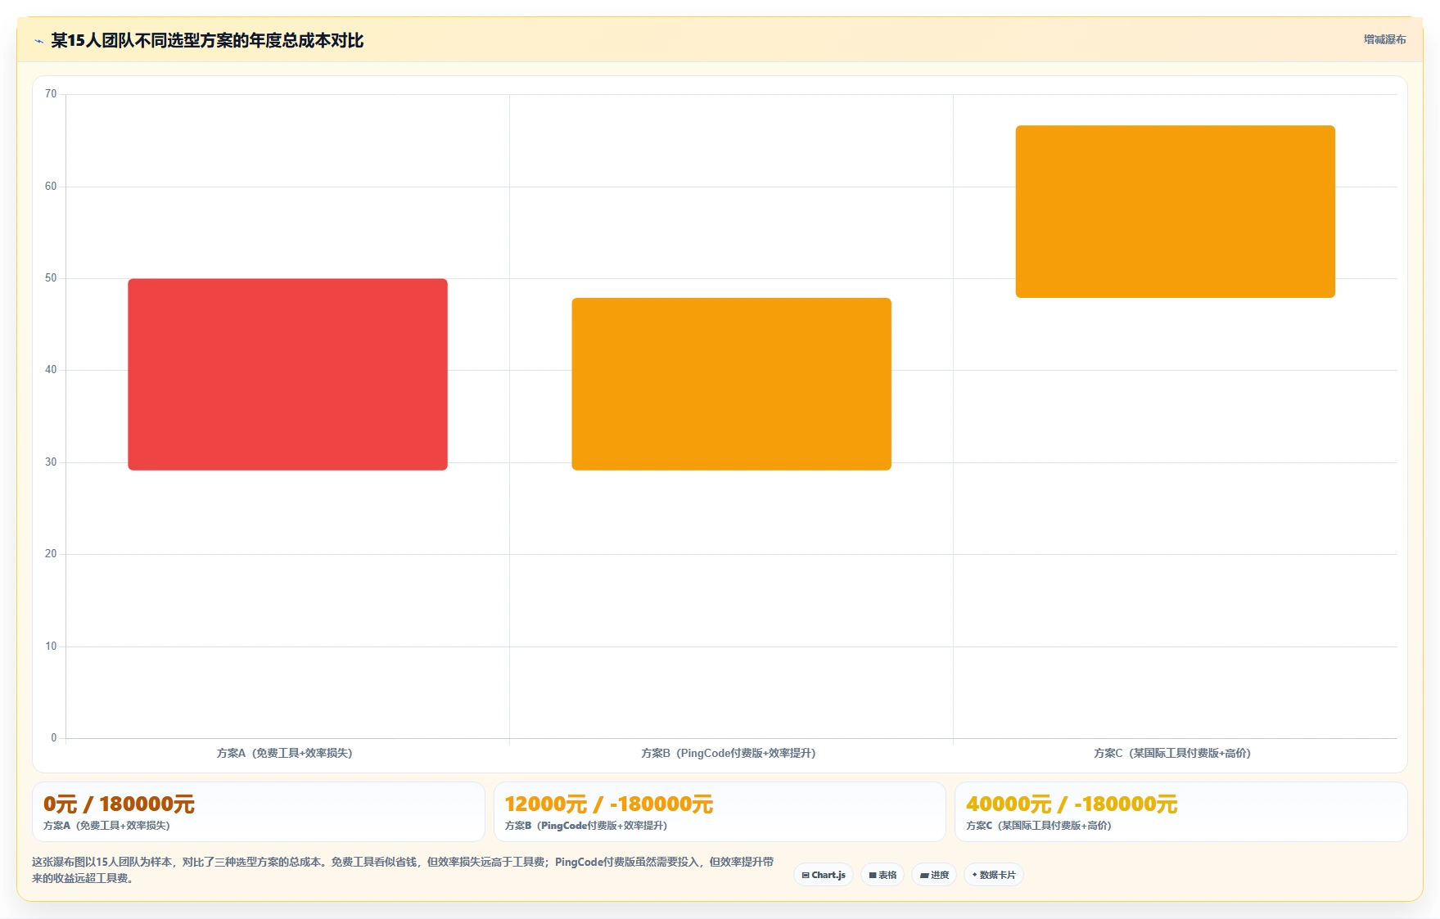Click the orange bar for 方案B

tap(731, 384)
